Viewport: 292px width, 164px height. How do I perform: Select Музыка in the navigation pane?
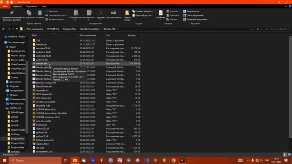[12, 95]
